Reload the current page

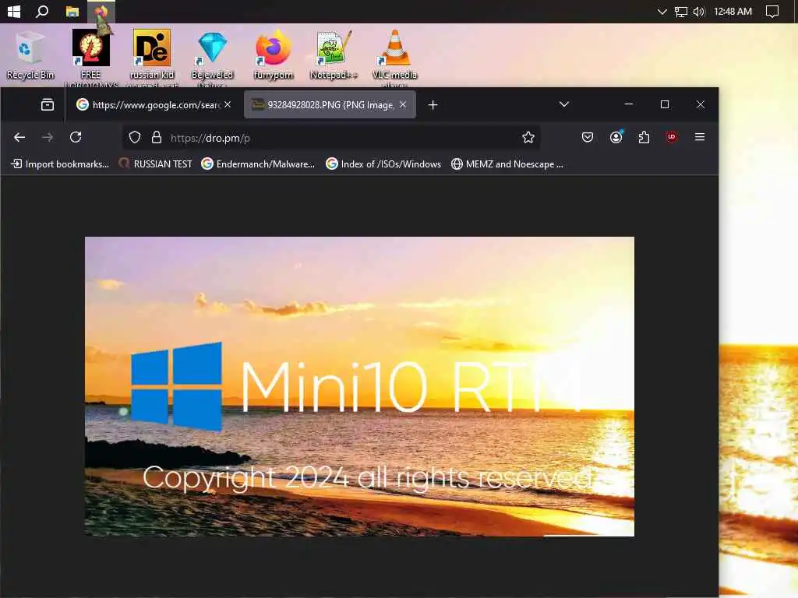76,137
